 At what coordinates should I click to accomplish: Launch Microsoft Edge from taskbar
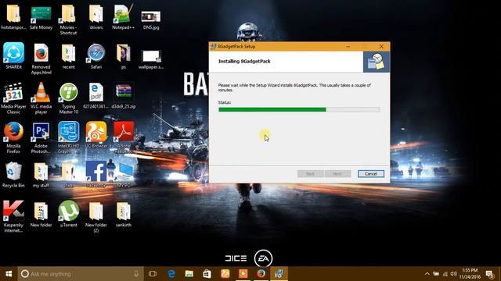[171, 274]
